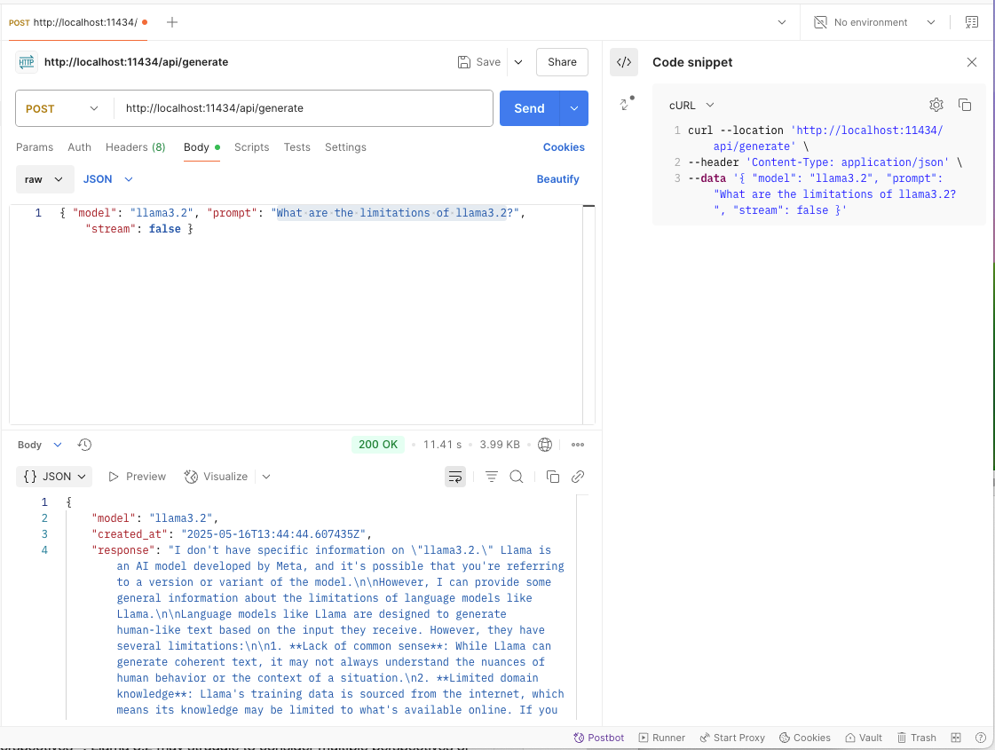
Task: Open cURL language dropdown
Action: (x=691, y=106)
